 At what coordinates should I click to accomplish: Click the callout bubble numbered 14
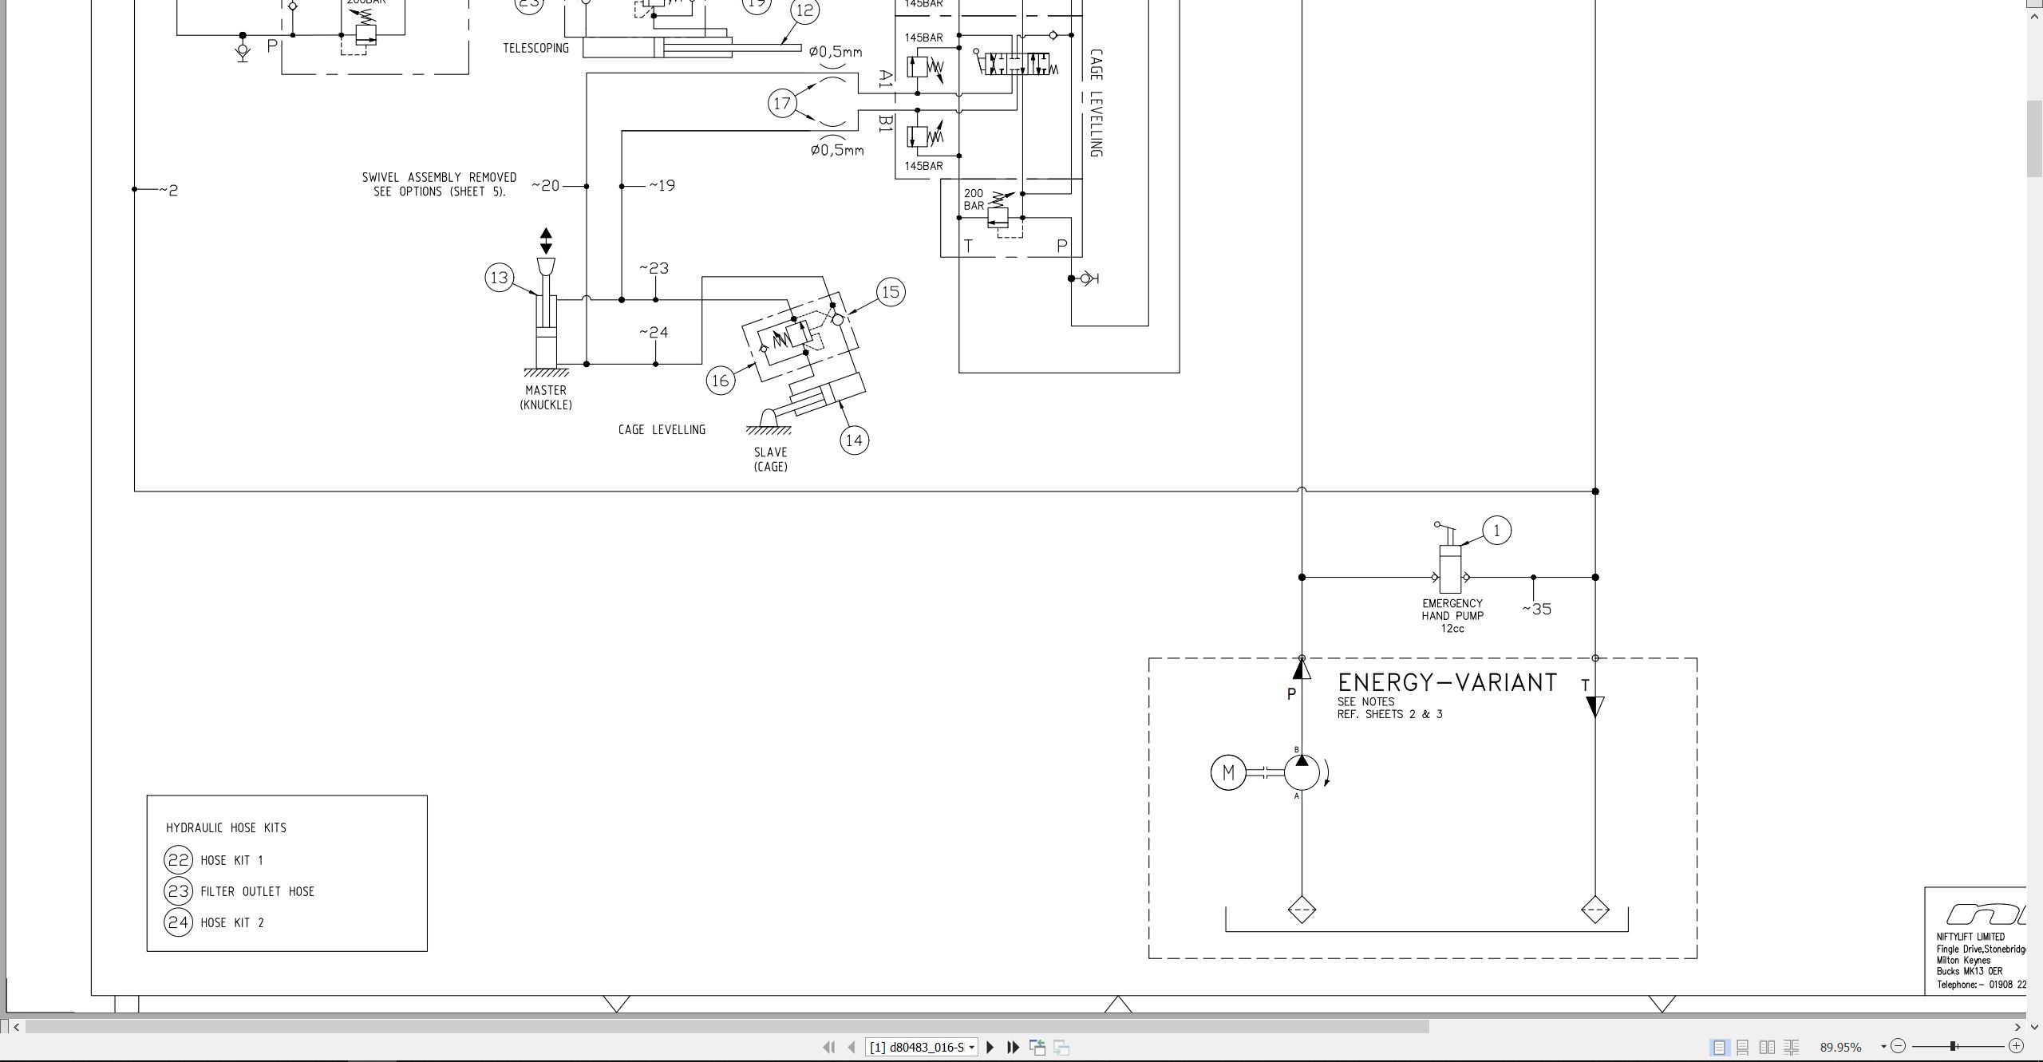854,440
